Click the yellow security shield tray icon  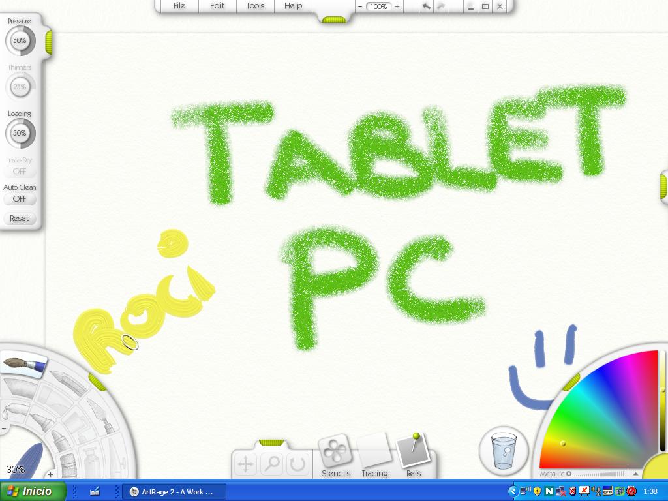537,492
